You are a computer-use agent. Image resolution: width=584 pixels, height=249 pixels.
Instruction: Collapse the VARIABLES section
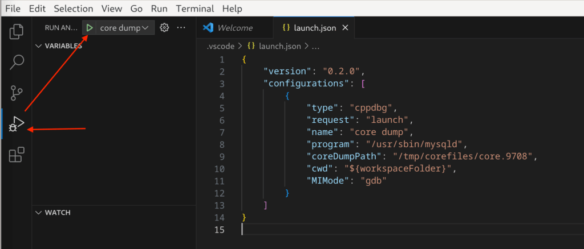click(63, 45)
